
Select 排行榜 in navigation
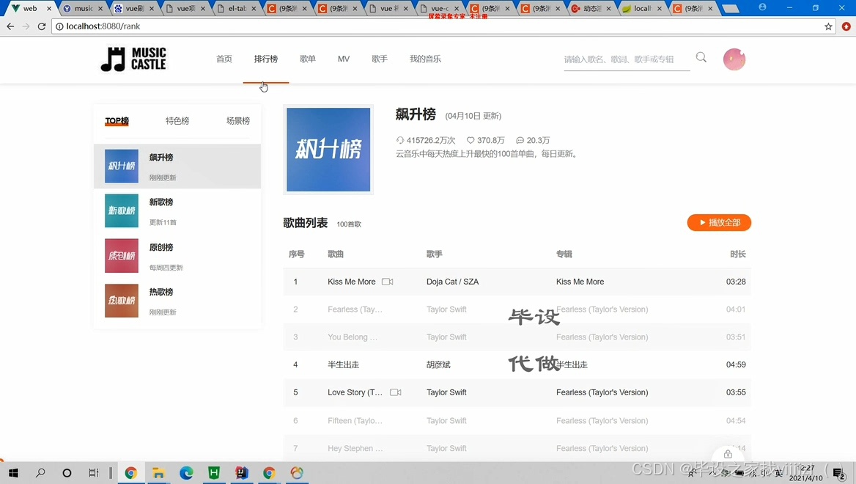(266, 59)
